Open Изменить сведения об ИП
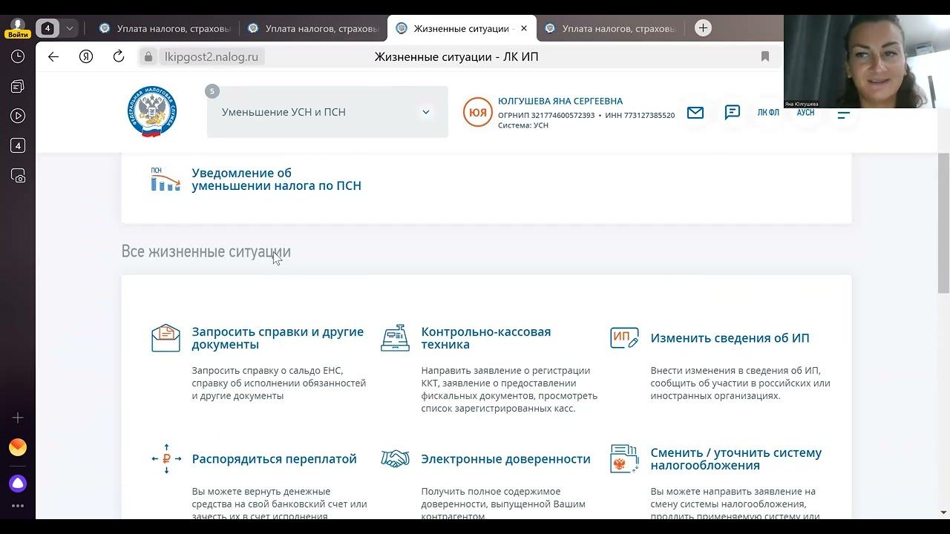 point(730,338)
